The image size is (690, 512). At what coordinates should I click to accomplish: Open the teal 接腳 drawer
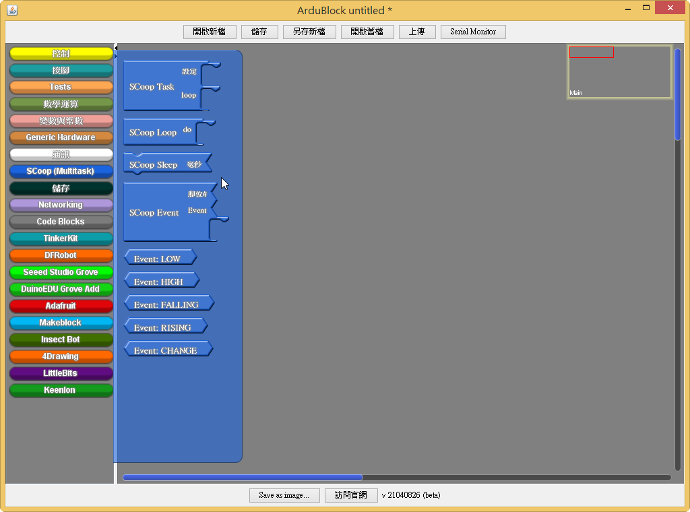61,70
